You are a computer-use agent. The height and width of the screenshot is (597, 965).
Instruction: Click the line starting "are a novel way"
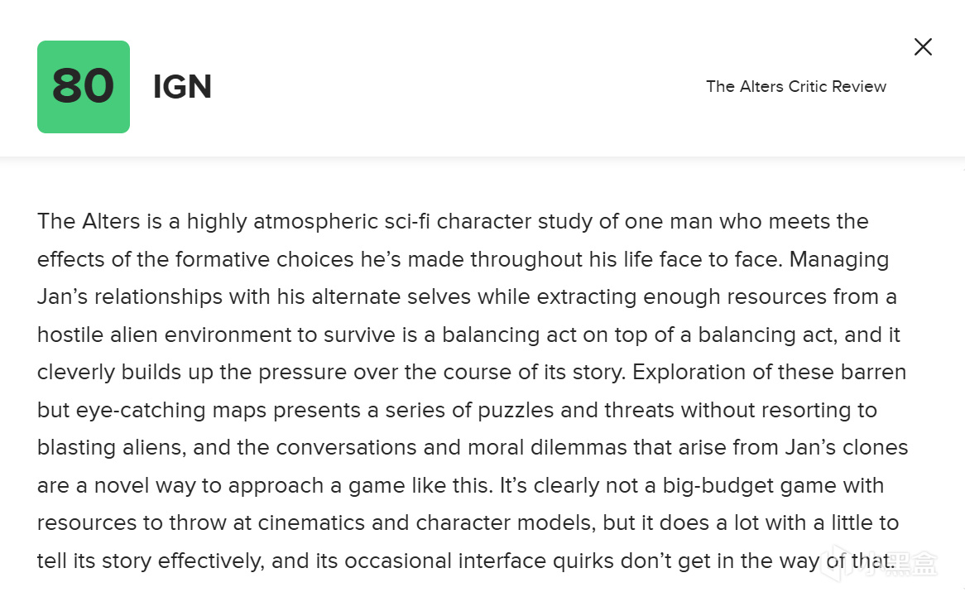tap(461, 485)
